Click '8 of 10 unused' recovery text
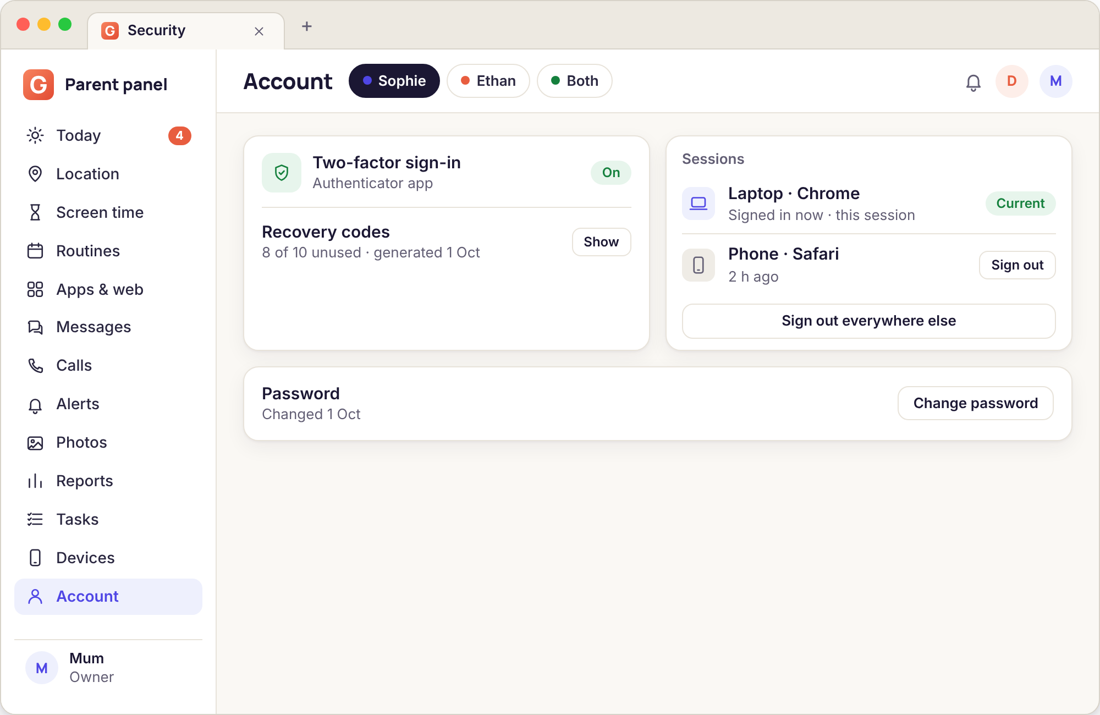Screen dimensions: 1100x715 [x=312, y=252]
